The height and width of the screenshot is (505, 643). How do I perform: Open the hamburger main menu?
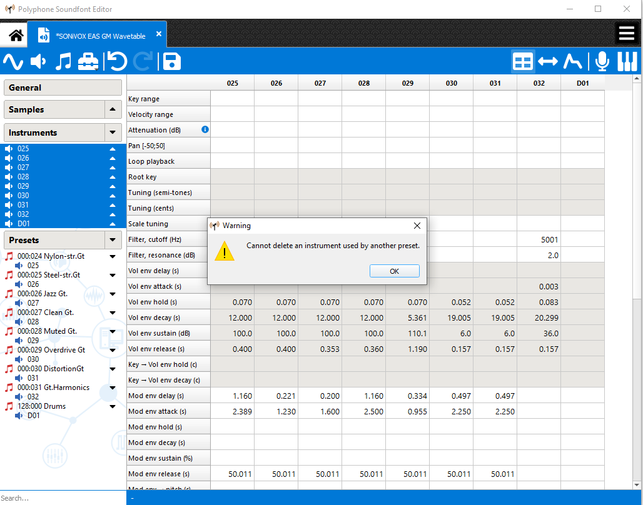627,32
